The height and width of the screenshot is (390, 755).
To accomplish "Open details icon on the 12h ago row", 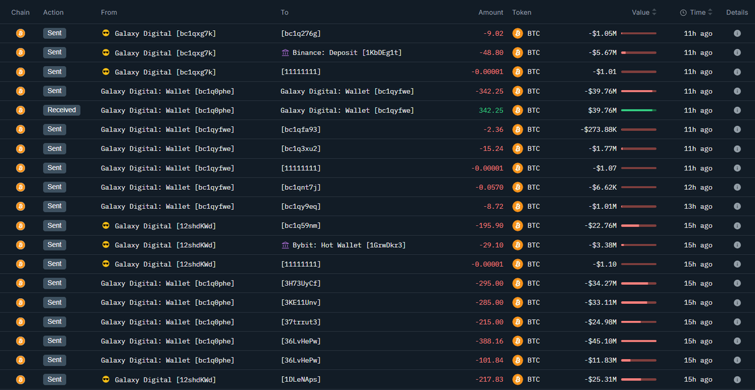I will [x=737, y=187].
